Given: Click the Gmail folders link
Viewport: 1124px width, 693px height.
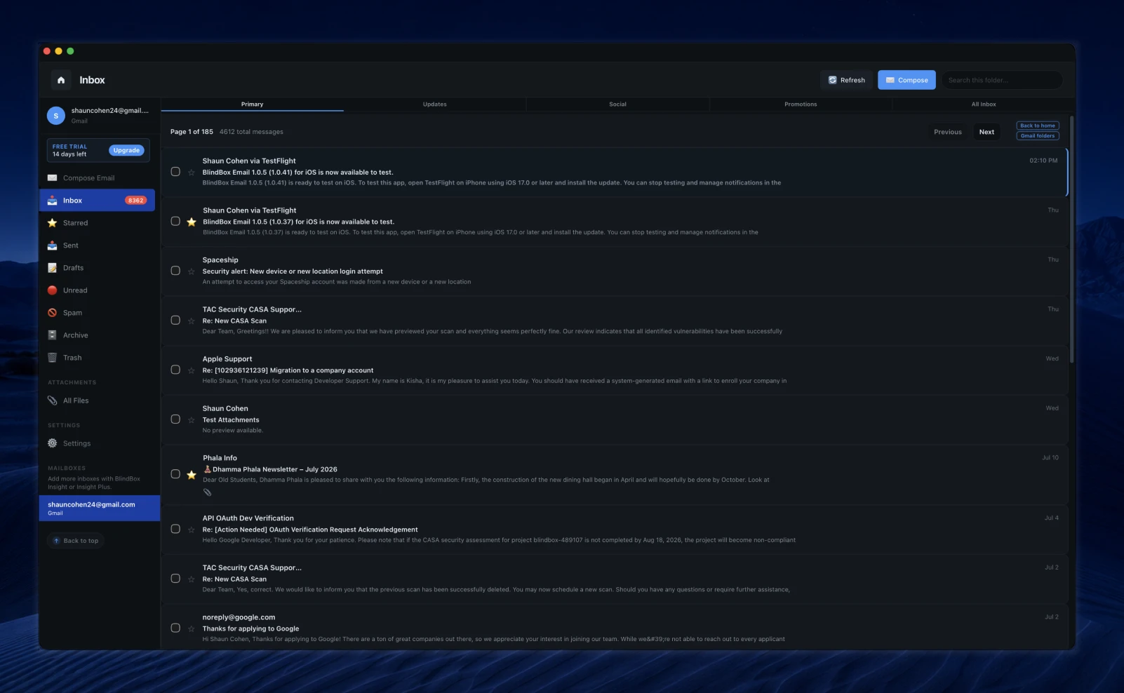Looking at the screenshot, I should (1038, 136).
